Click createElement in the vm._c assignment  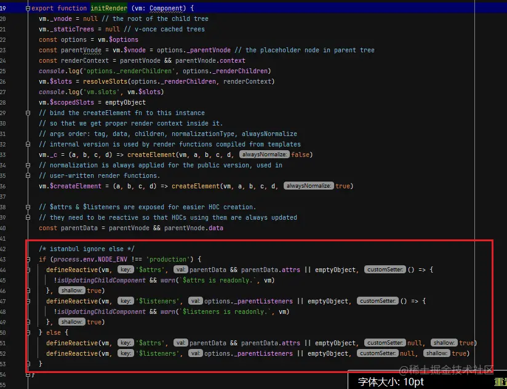coord(151,154)
